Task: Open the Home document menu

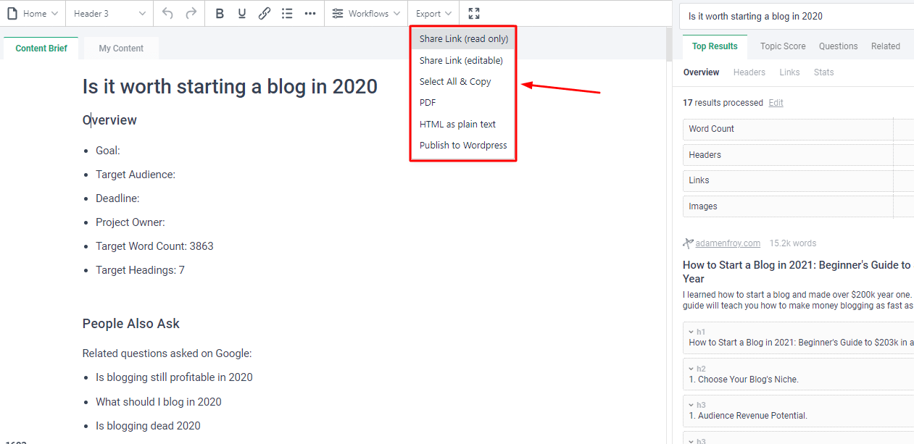Action: click(x=33, y=14)
